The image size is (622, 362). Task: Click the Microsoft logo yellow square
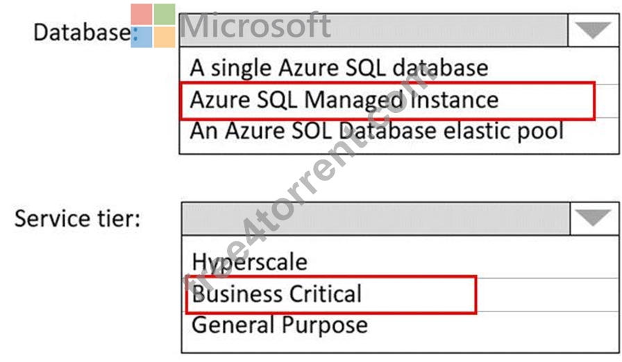click(x=165, y=37)
